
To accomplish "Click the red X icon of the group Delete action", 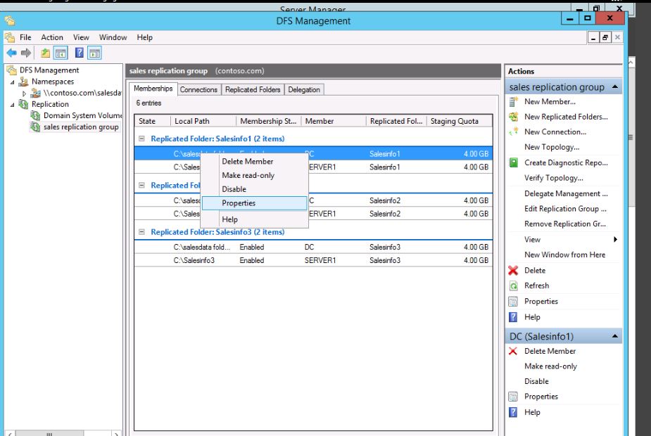I will (x=514, y=271).
